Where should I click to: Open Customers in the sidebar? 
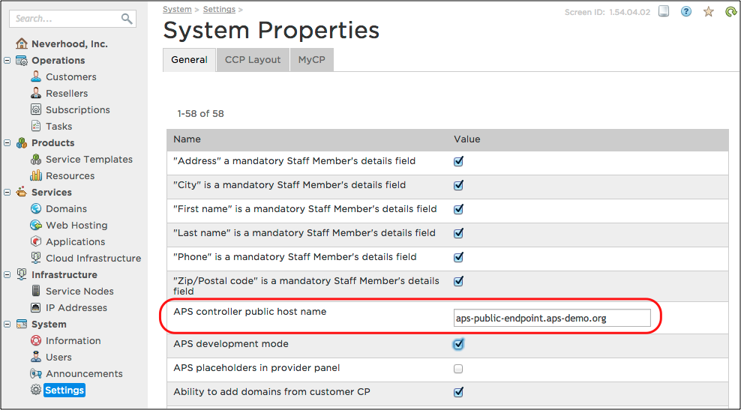click(x=70, y=77)
